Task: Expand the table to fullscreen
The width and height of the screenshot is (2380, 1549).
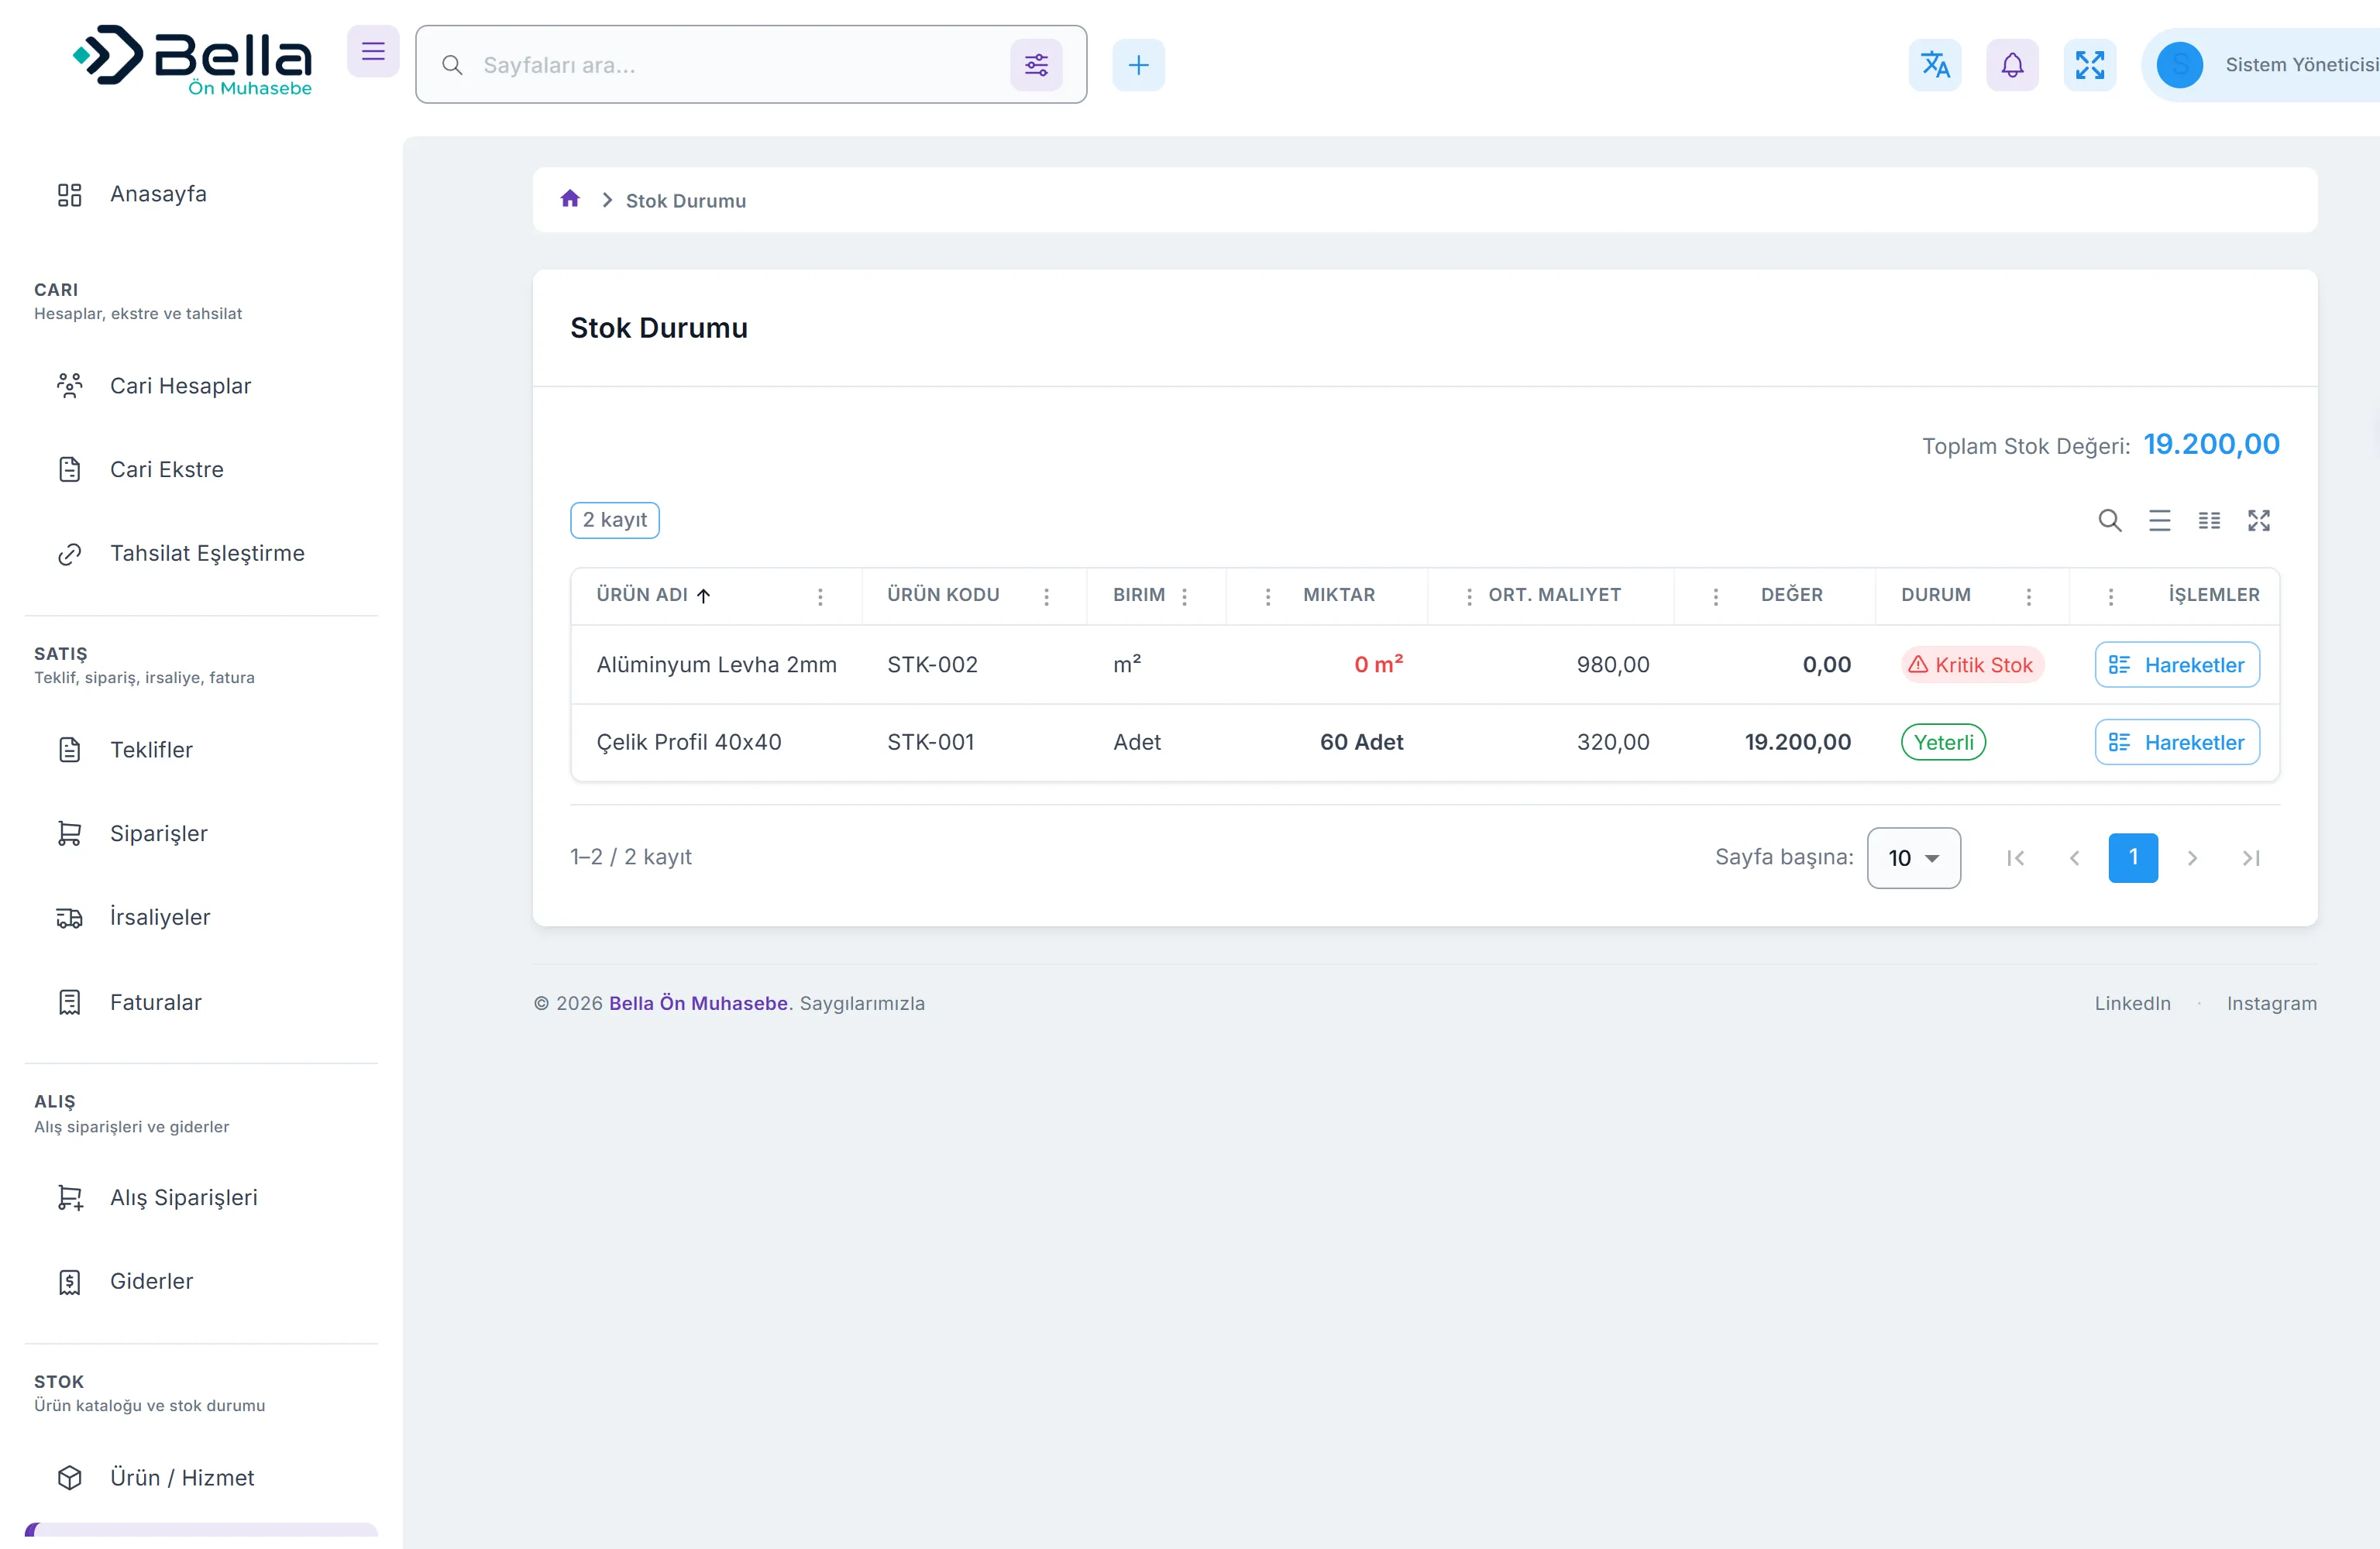Action: [2259, 520]
